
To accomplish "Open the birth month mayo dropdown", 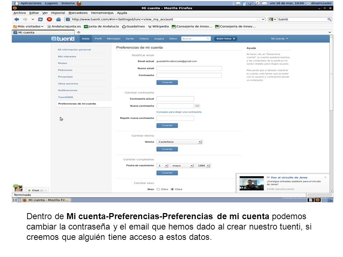I will coord(182,166).
